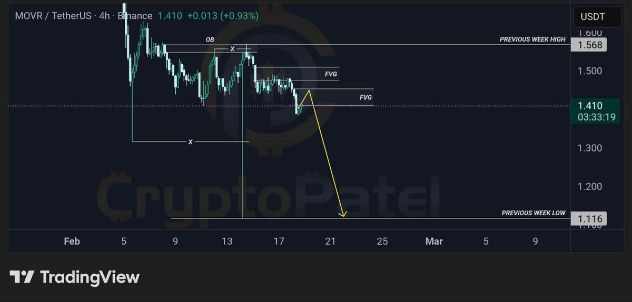This screenshot has width=632, height=302.
Task: Click the PREVIOUS WEEK LOW line label
Action: click(534, 213)
